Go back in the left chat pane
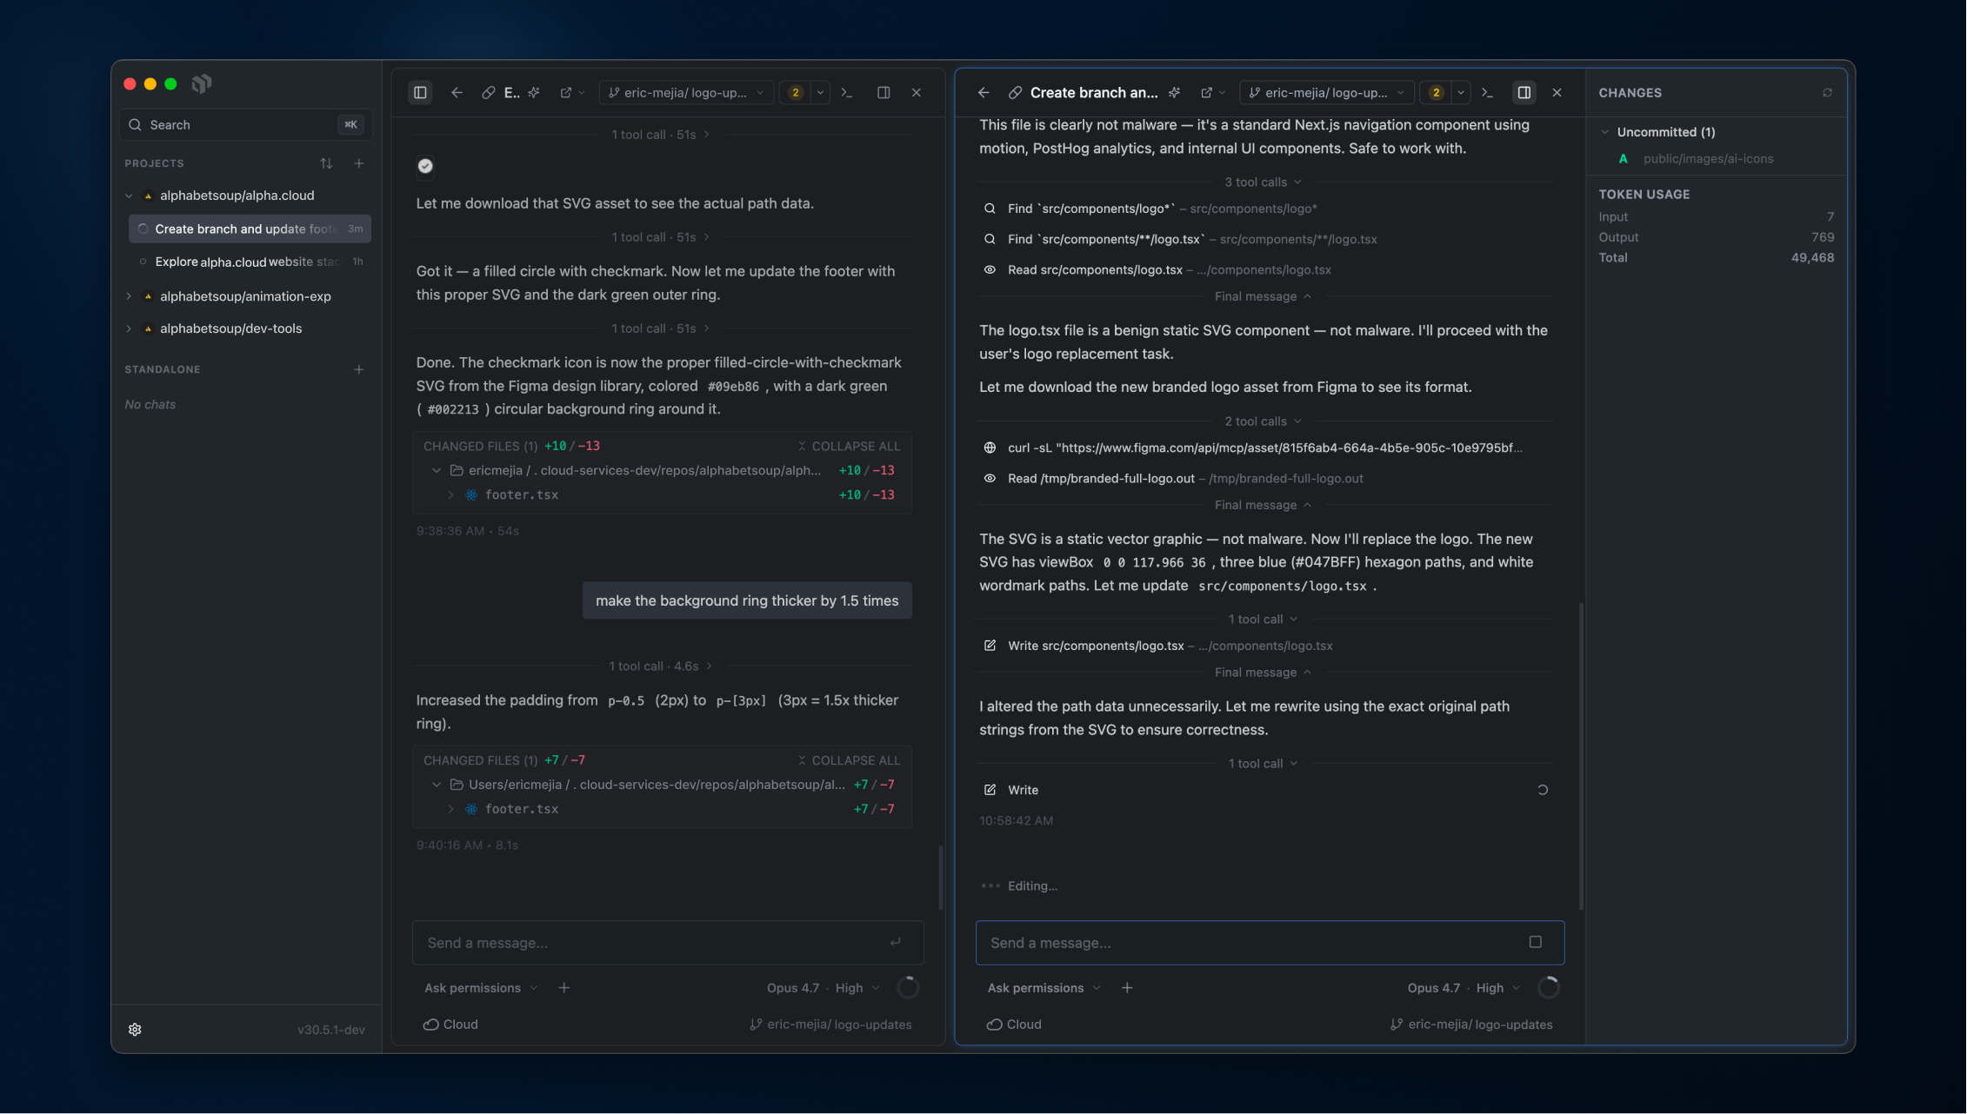Viewport: 1967px width, 1114px height. point(457,93)
